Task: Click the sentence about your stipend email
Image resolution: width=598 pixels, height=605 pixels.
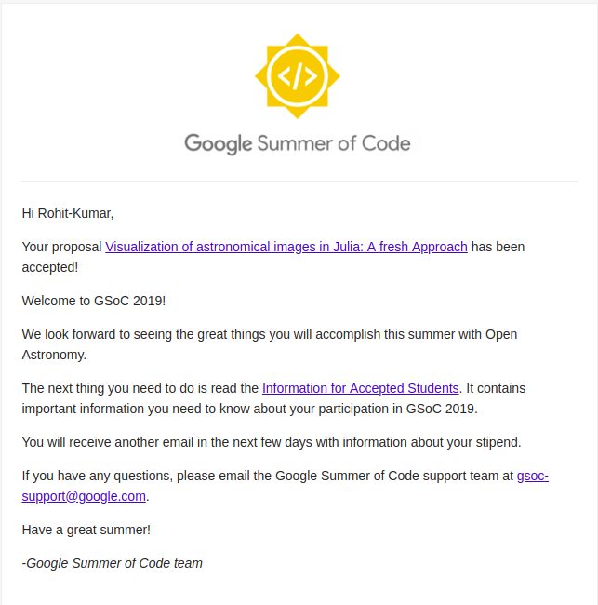Action: pos(272,442)
